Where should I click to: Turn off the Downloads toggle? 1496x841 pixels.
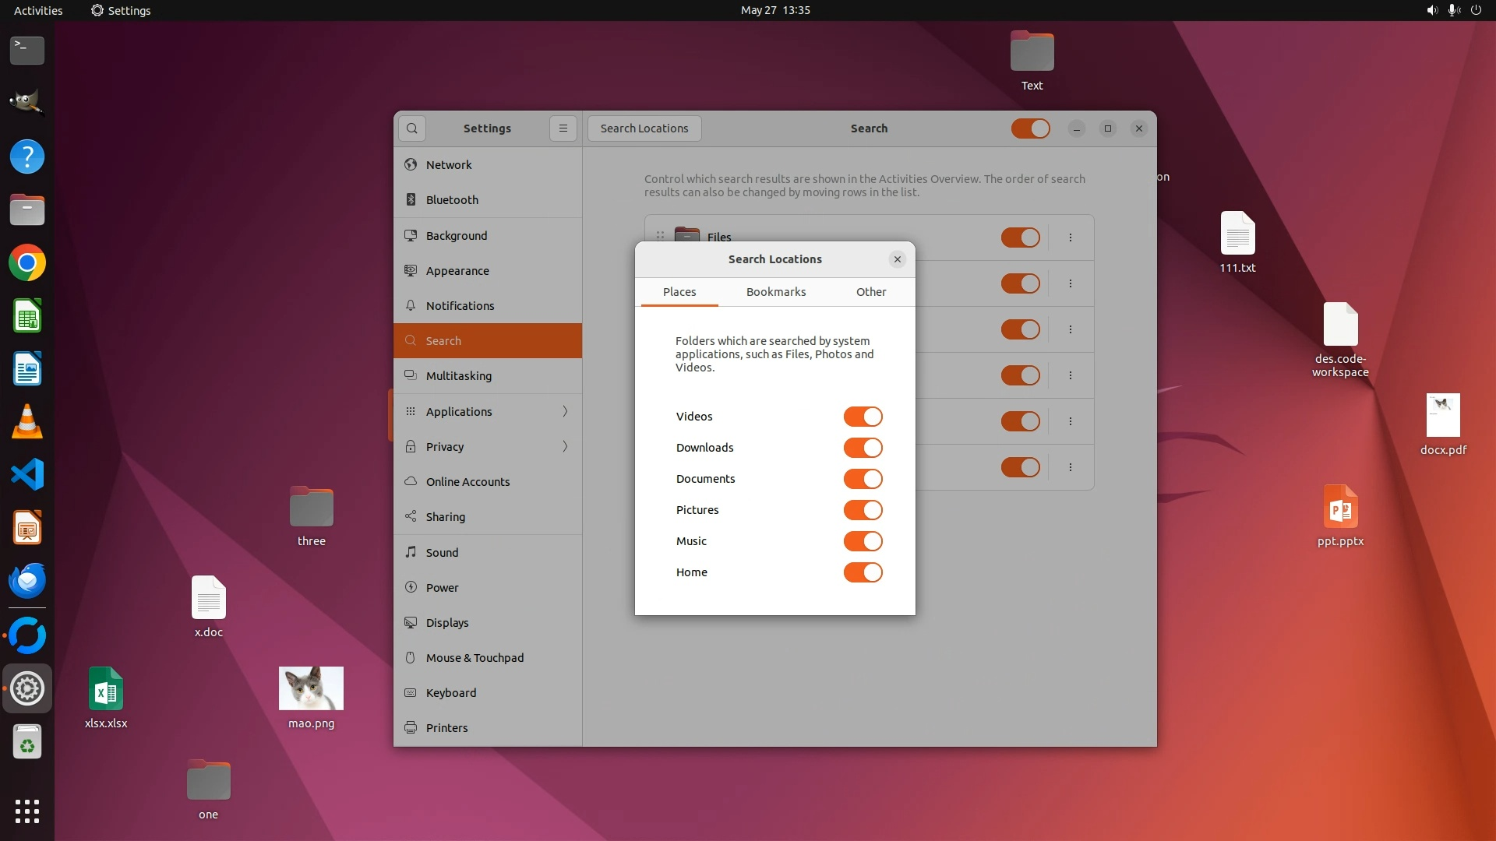(x=863, y=448)
